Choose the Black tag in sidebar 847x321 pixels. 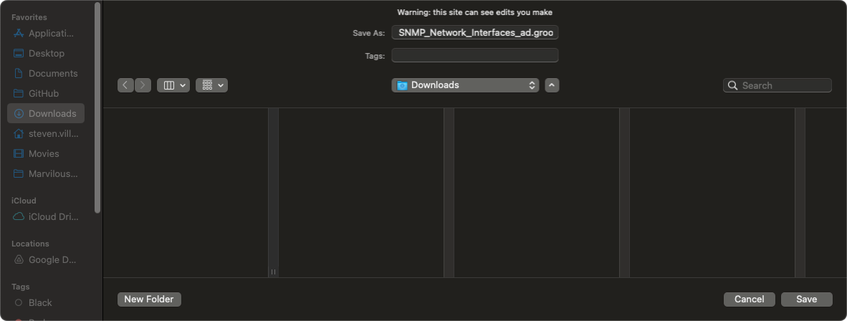pos(45,302)
